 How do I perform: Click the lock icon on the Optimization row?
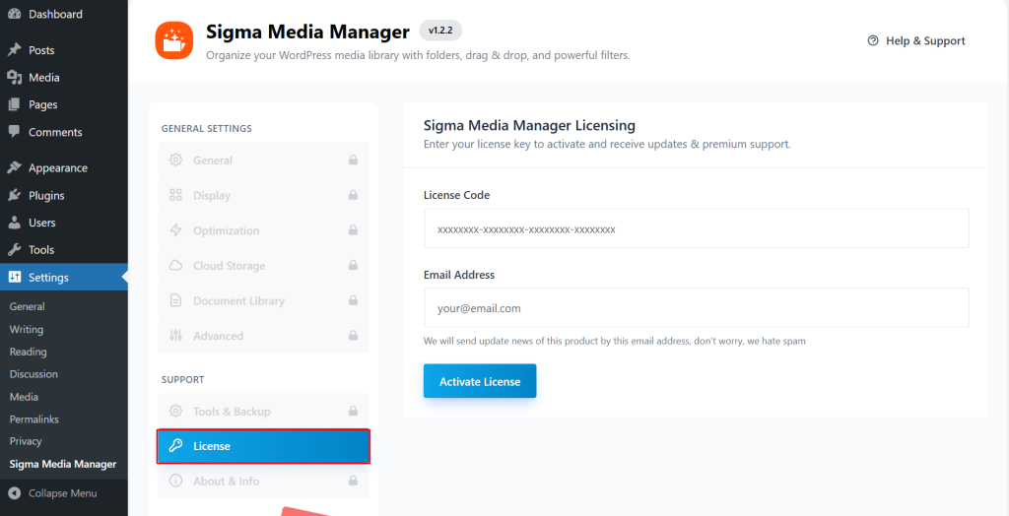(353, 230)
